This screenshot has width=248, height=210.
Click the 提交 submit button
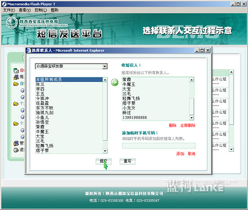pos(104,161)
